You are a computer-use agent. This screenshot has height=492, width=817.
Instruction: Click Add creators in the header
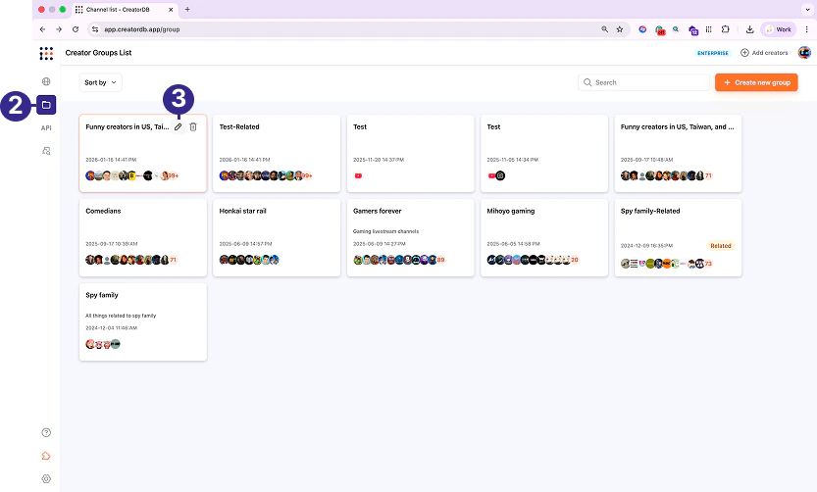764,53
